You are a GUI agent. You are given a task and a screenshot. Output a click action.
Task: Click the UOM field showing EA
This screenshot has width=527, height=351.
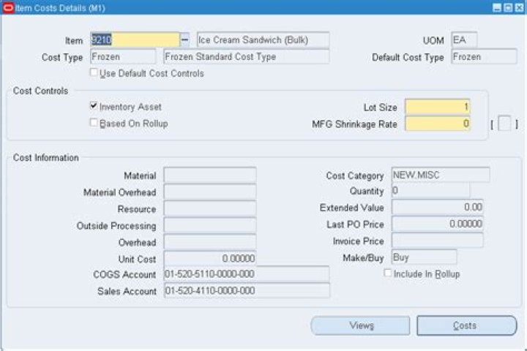pos(464,40)
